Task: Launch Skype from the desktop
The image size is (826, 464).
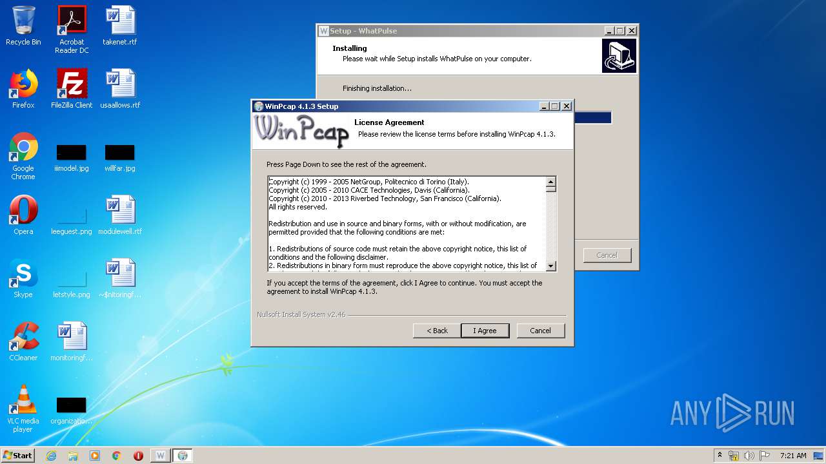Action: [x=23, y=278]
